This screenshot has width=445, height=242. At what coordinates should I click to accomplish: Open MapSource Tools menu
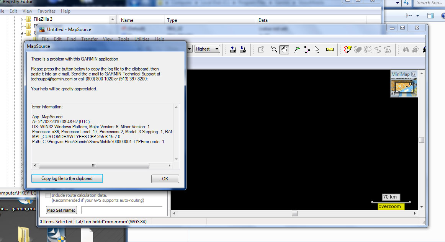123,39
